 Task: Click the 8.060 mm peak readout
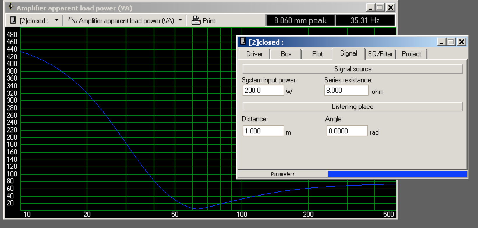click(x=300, y=21)
